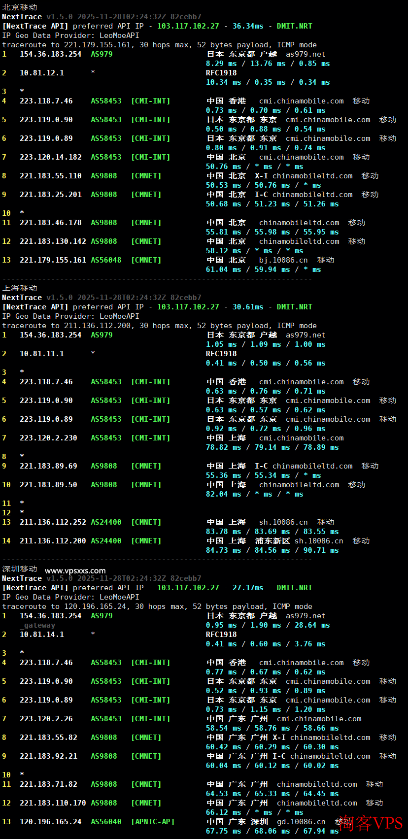Click the 上海移动 section heading
Screen dimensions: 408x839
[20, 288]
